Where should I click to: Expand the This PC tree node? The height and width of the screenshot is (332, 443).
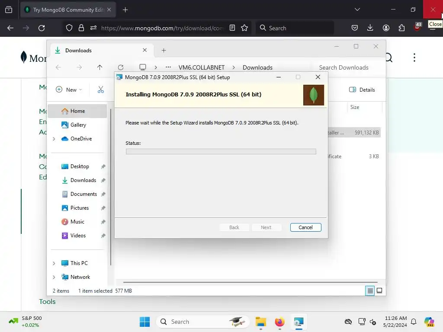coord(54,263)
